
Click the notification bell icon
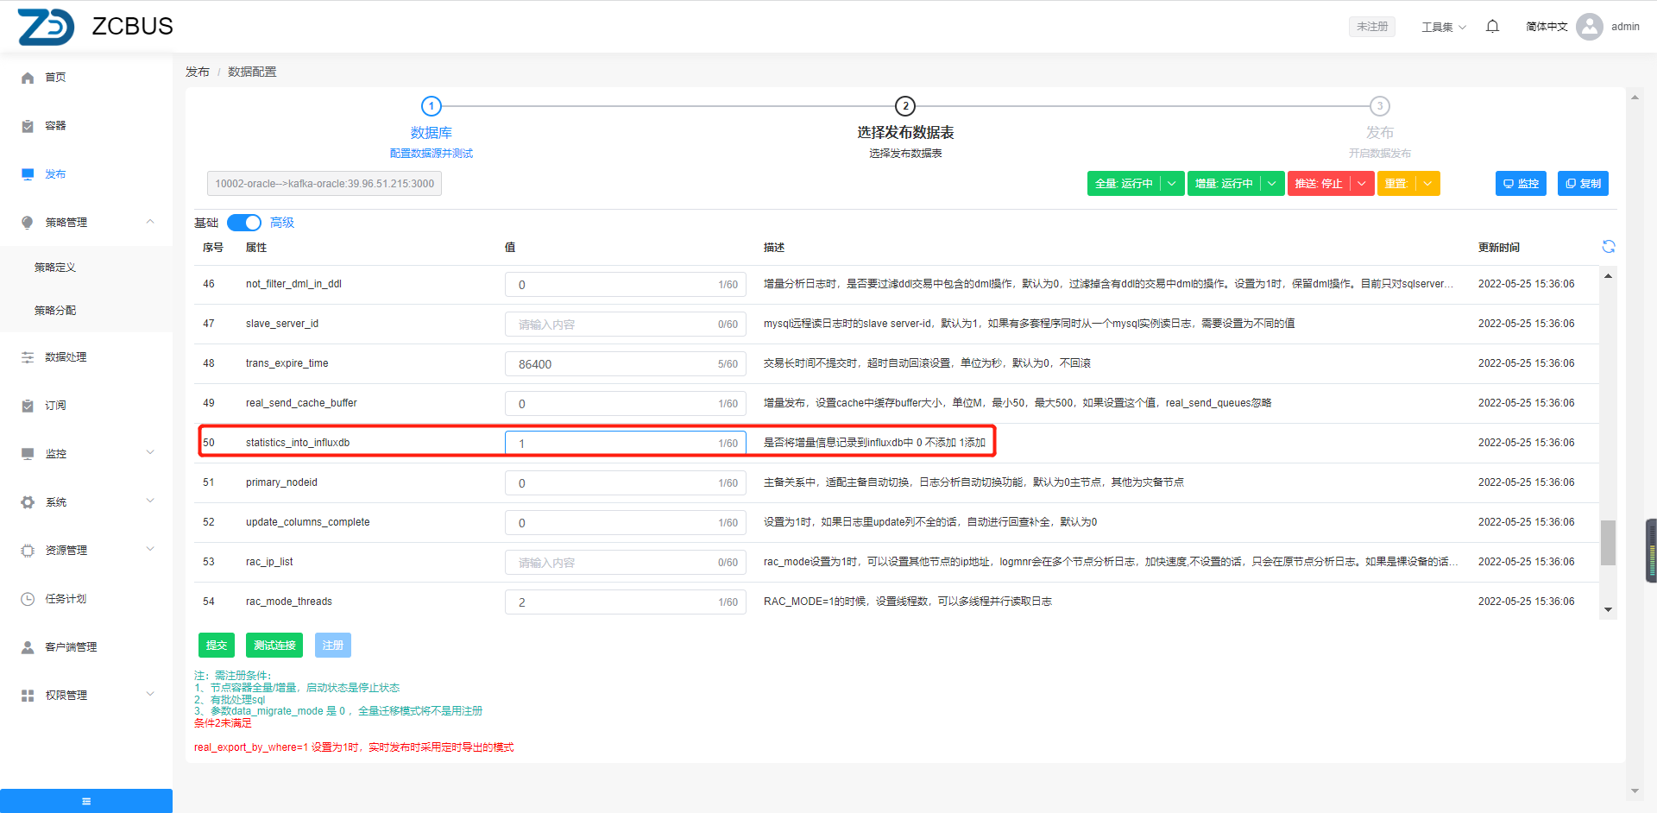tap(1492, 27)
